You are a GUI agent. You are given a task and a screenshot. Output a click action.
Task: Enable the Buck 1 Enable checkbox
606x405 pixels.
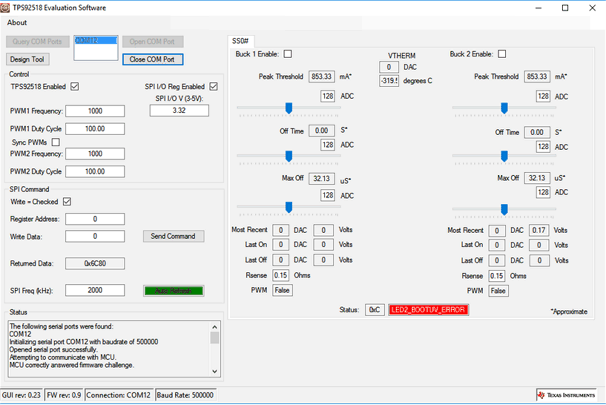coord(288,54)
